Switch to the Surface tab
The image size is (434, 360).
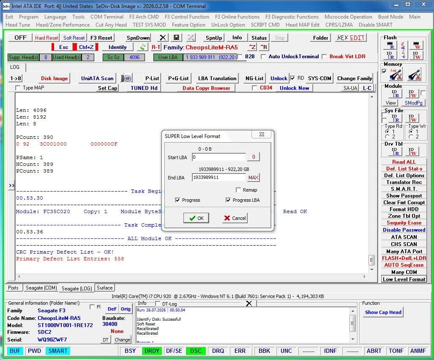[x=105, y=288]
